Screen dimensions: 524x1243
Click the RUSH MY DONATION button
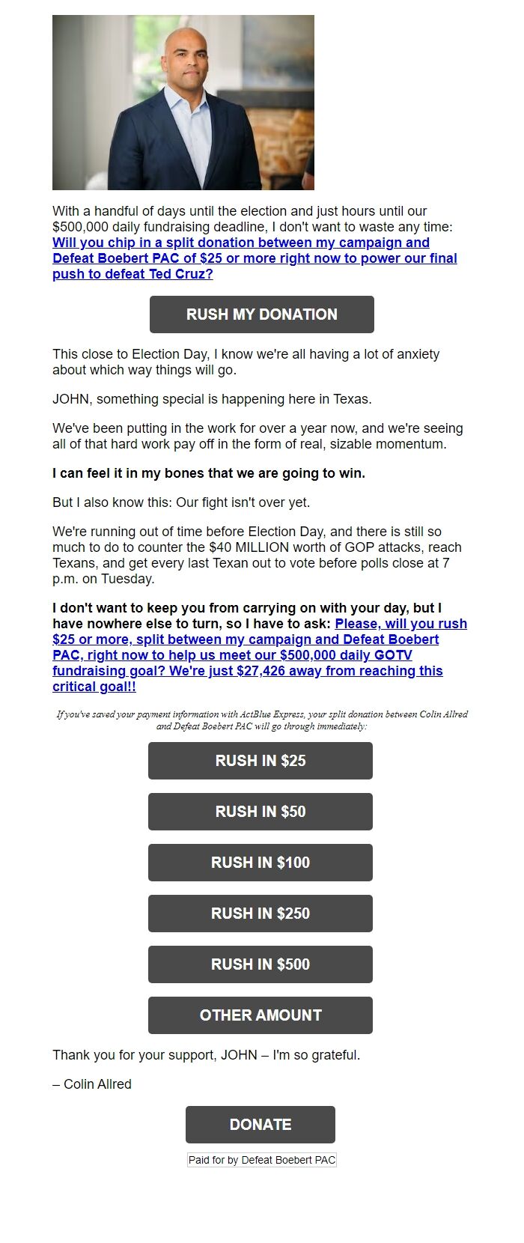click(261, 314)
